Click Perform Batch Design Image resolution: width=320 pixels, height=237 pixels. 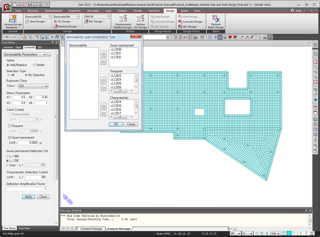click(x=216, y=22)
